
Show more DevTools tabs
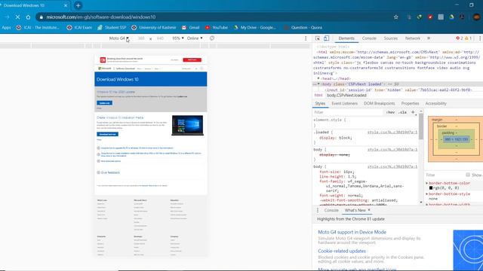429,38
